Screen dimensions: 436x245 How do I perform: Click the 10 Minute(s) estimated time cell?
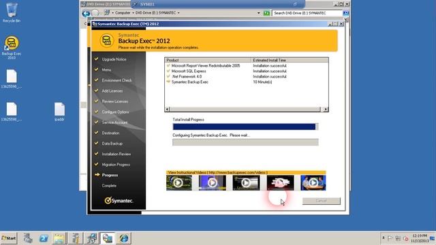tap(262, 82)
